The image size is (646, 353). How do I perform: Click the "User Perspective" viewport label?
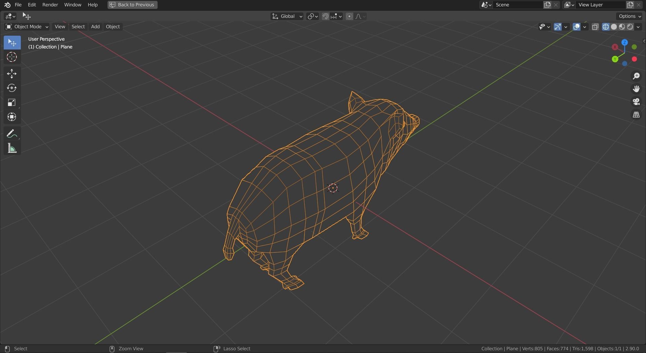pos(46,39)
